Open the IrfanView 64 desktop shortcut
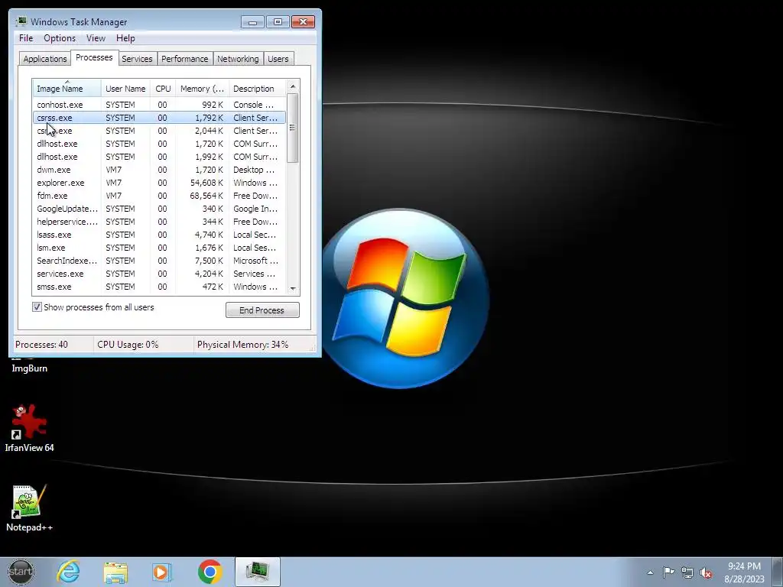The image size is (783, 587). tap(30, 428)
